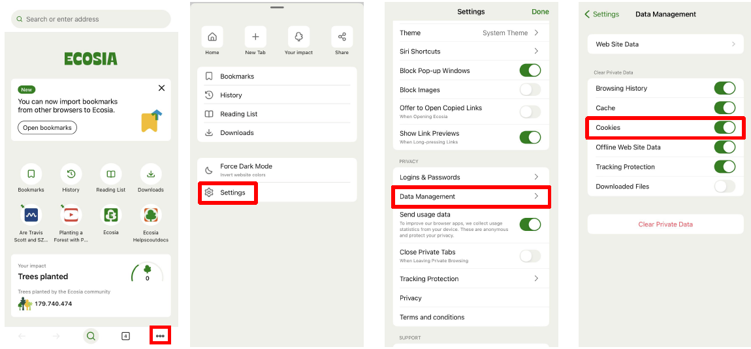
Task: Toggle Downloaded Files switch
Action: pyautogui.click(x=725, y=186)
